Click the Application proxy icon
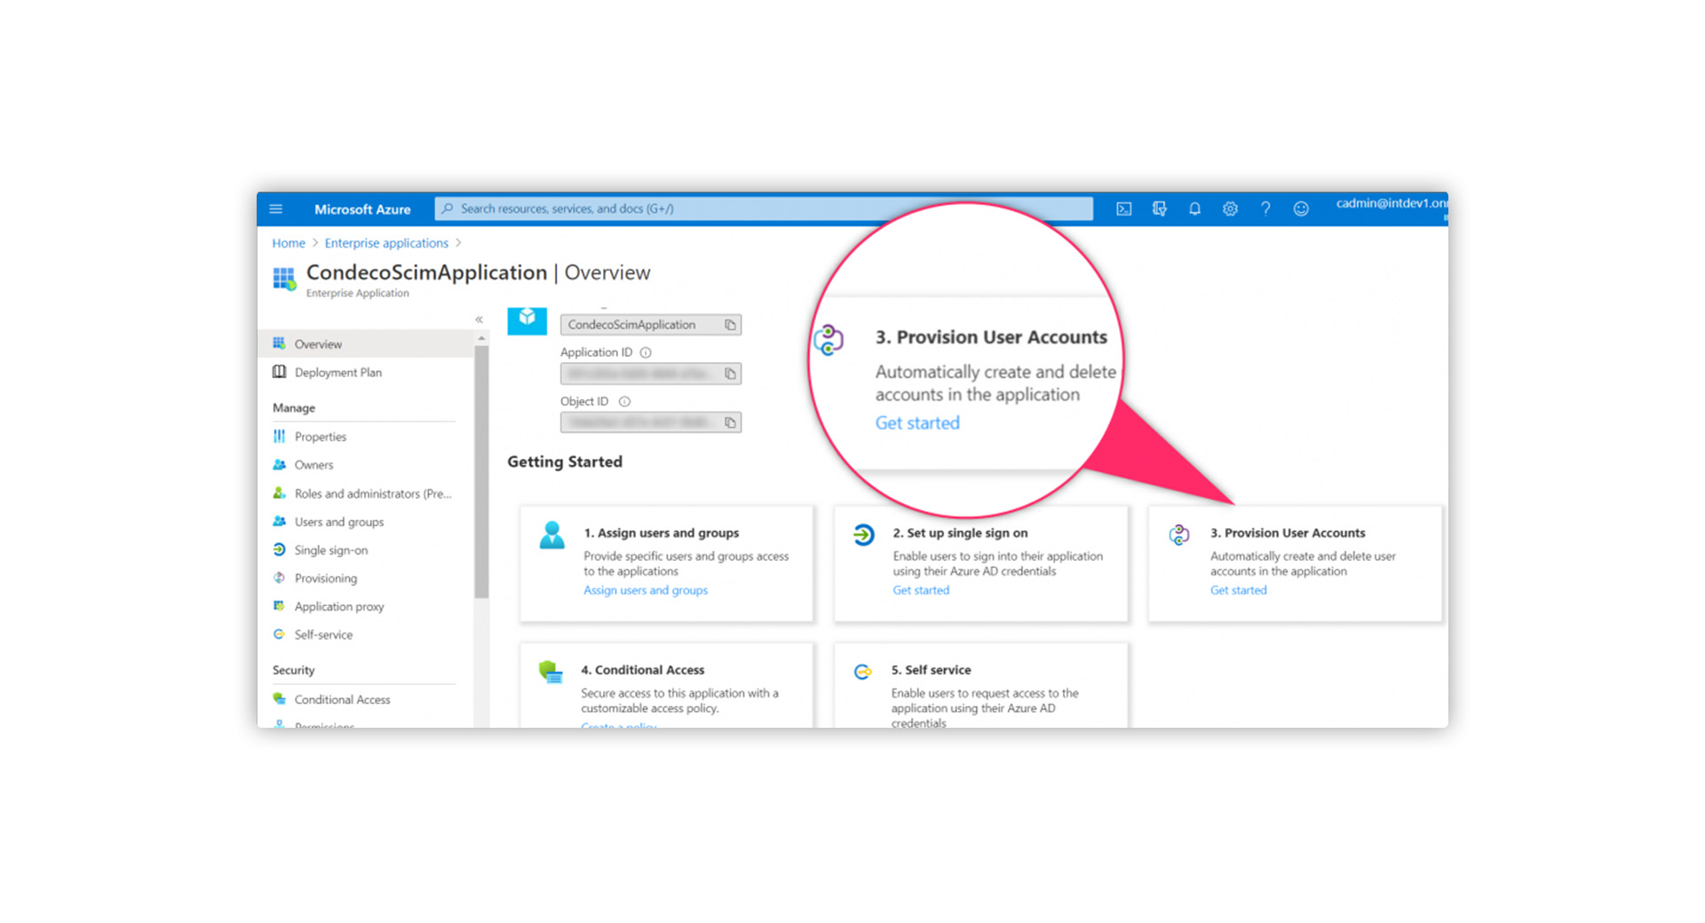Viewport: 1705px width, 923px height. tap(279, 606)
